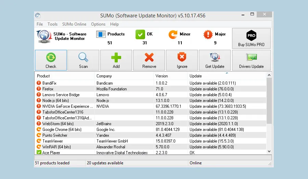The image size is (308, 179).
Task: Click the Products counter icon
Action: pyautogui.click(x=101, y=34)
